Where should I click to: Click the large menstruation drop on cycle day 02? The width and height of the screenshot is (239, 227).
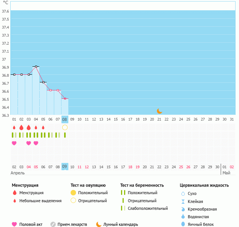[x=21, y=127]
